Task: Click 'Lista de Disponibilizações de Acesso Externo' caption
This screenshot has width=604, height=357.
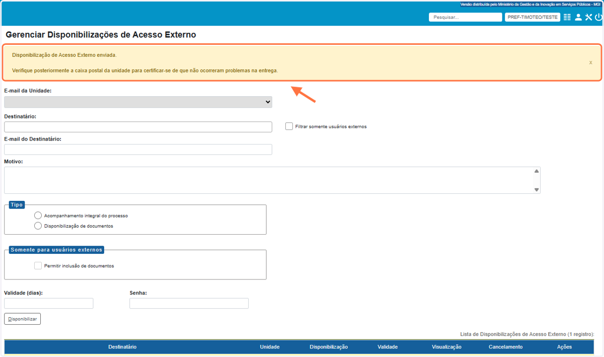Action: click(x=527, y=334)
